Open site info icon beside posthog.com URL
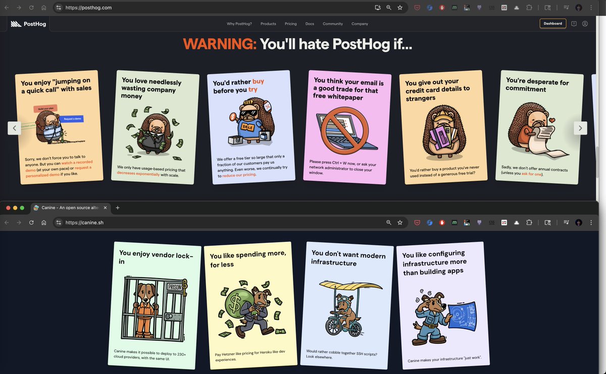 (58, 8)
